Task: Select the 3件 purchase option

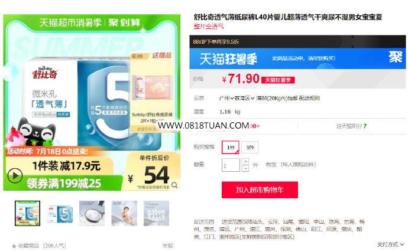Action: (250, 148)
